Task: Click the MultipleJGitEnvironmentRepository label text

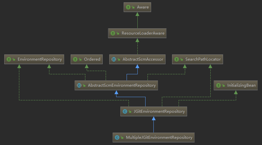Action: [159, 138]
